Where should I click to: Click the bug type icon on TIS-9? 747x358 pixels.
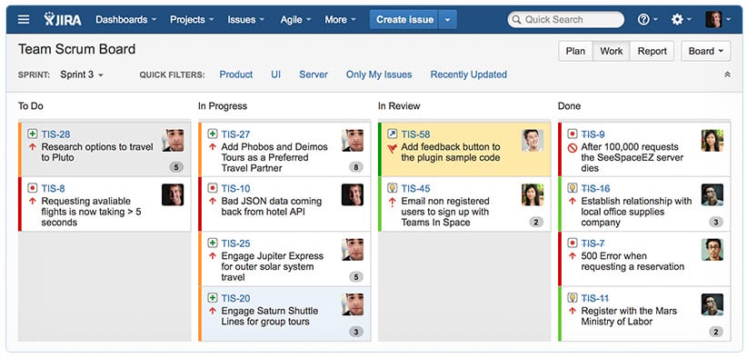tap(573, 134)
